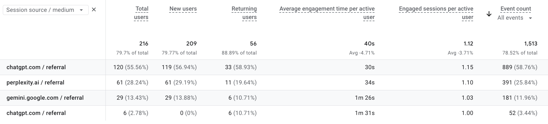The height and width of the screenshot is (124, 548).
Task: Select the last chatgpt.com / referral row
Action: tap(274, 113)
